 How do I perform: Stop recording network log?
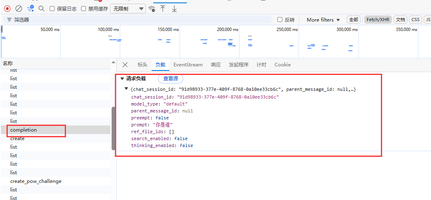click(7, 9)
